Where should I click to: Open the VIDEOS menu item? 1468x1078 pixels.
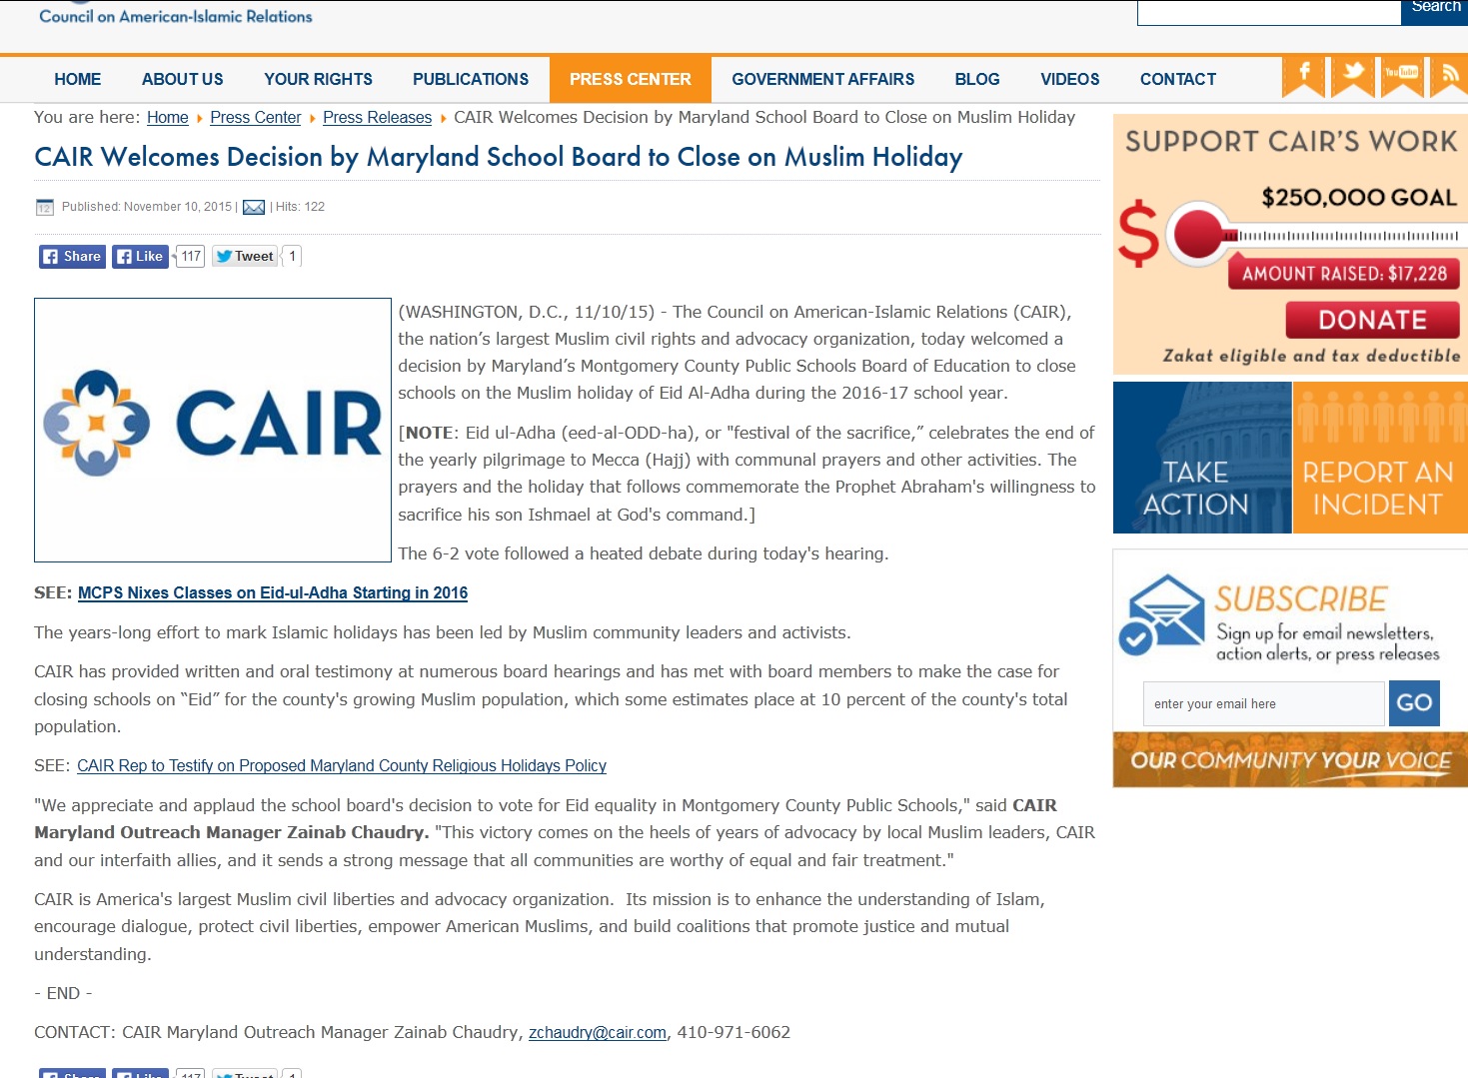point(1070,79)
